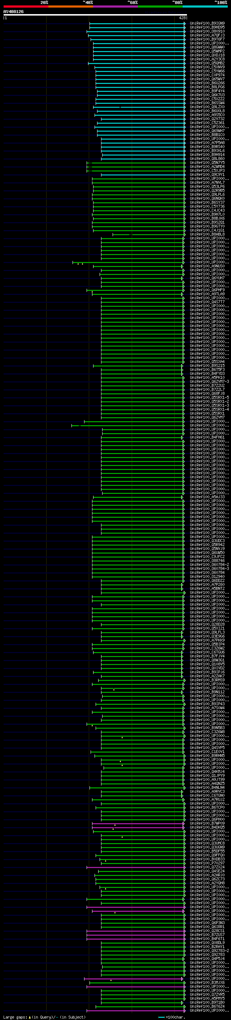Image resolution: width=231 pixels, height=1020 pixels.
Task: Select hit label UniRef100_Q4S7T7
Action: pos(207,302)
